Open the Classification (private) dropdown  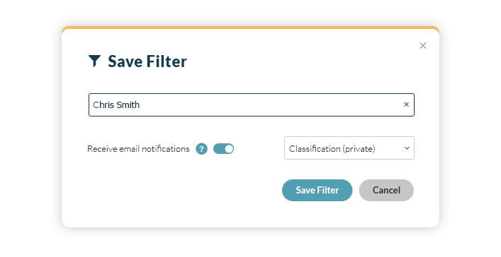pos(349,148)
